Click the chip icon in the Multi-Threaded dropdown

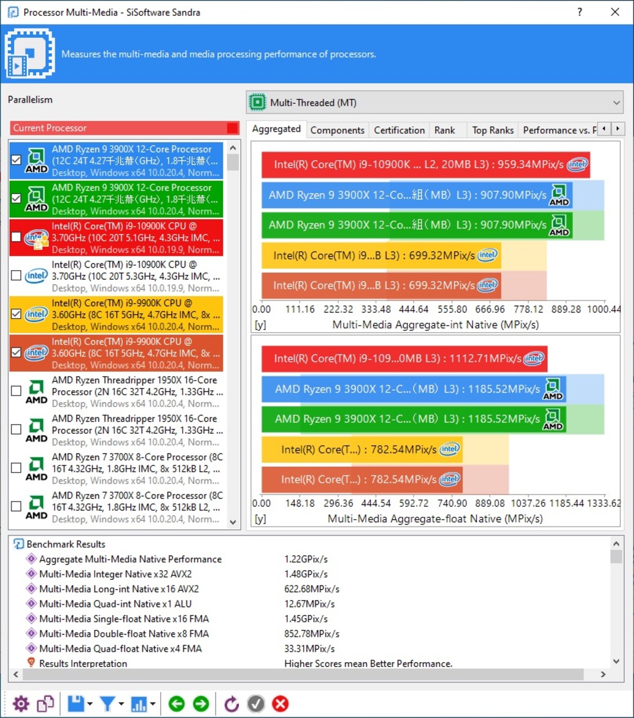click(x=257, y=102)
